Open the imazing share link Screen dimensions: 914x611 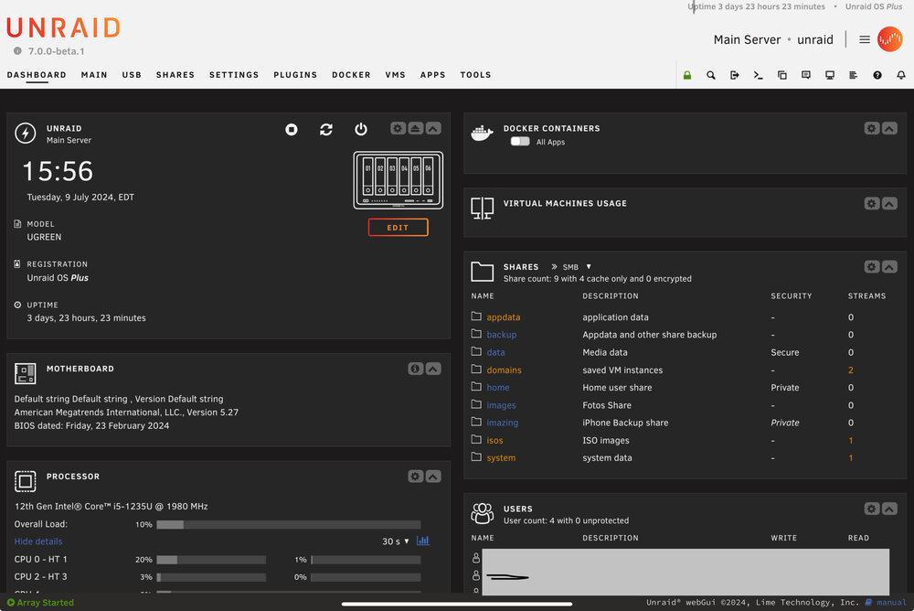pos(503,423)
